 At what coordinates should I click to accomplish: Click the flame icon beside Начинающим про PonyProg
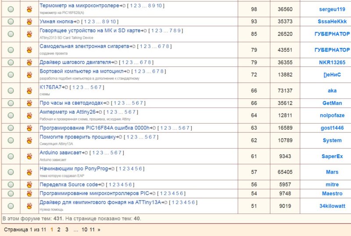pos(29,172)
